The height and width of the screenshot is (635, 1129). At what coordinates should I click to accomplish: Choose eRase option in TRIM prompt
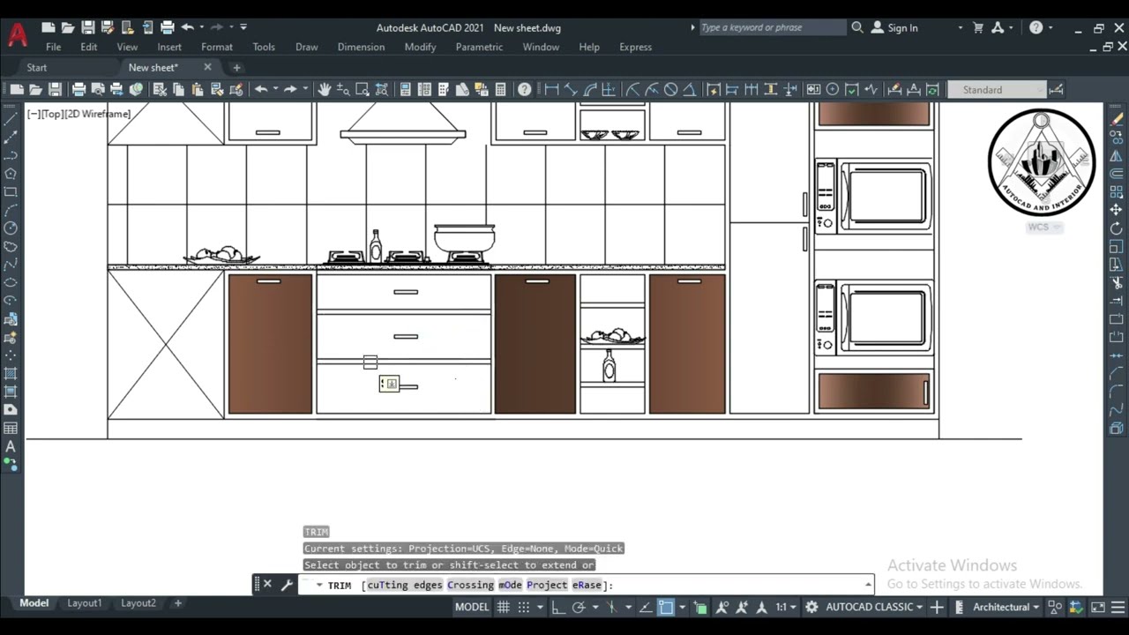click(587, 585)
